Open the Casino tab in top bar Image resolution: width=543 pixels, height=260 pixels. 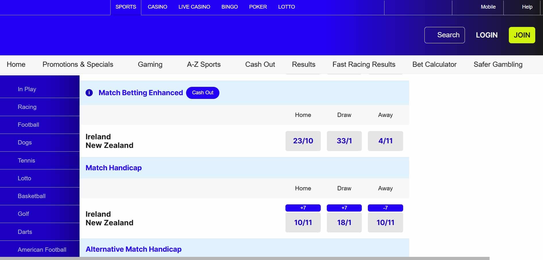pos(157,7)
